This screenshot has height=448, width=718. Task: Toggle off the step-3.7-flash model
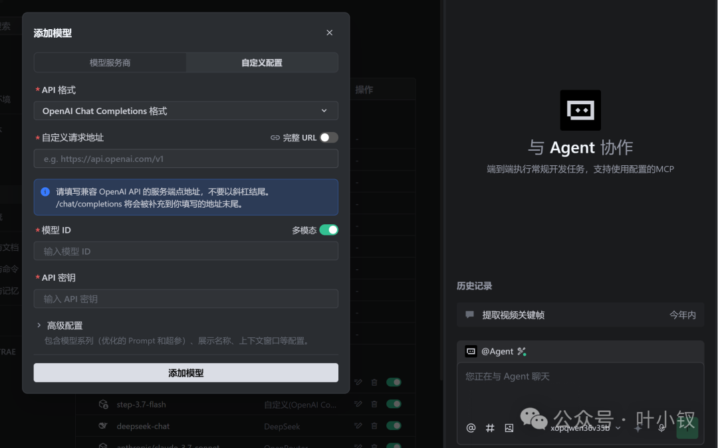point(394,404)
